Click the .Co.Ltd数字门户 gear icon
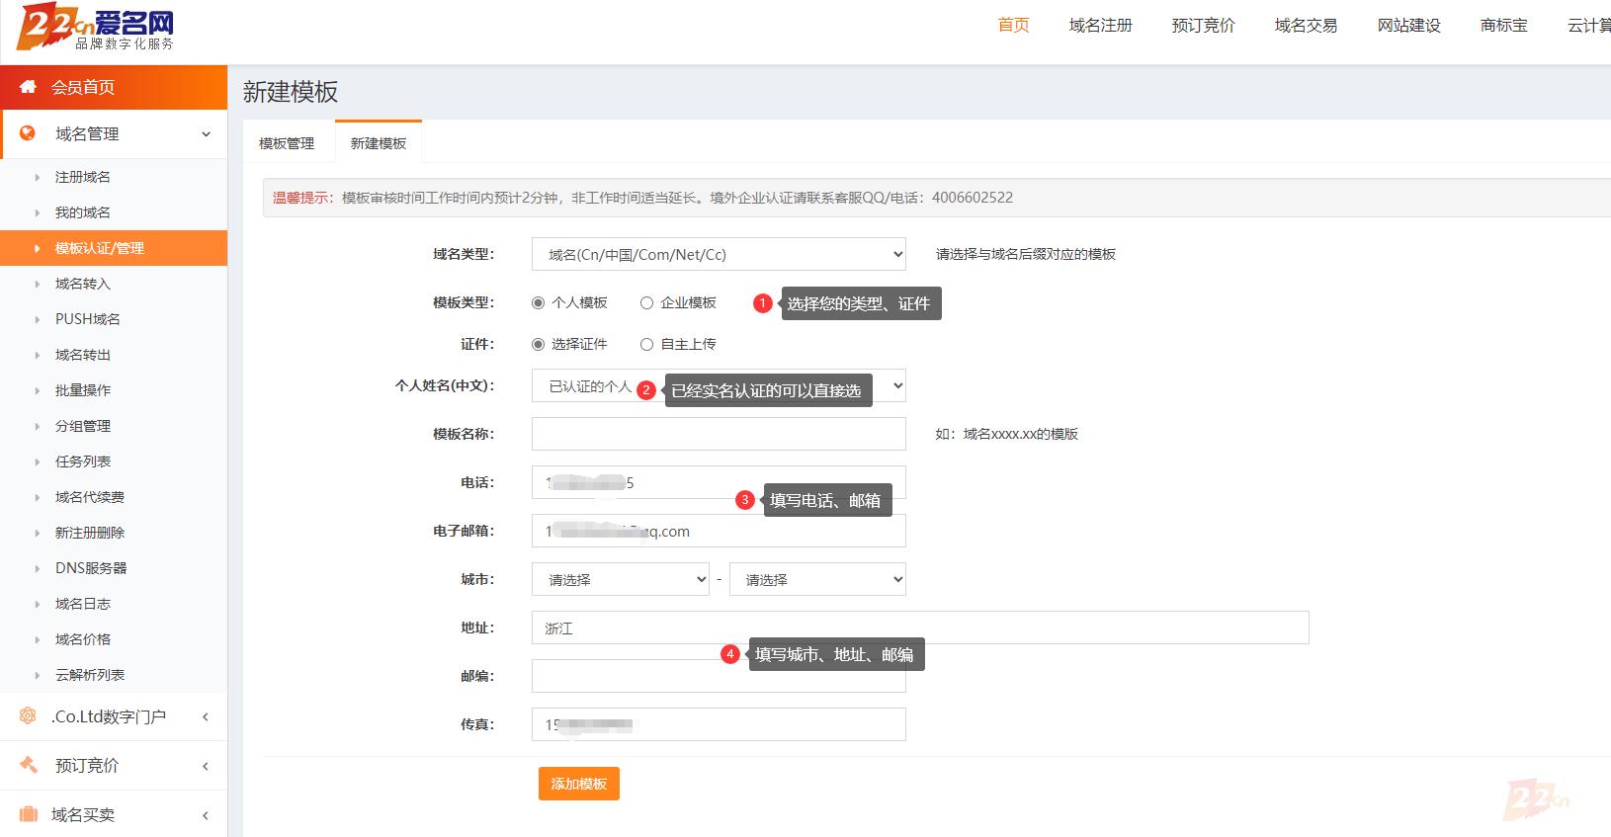Screen dimensions: 1611x837 tap(28, 716)
